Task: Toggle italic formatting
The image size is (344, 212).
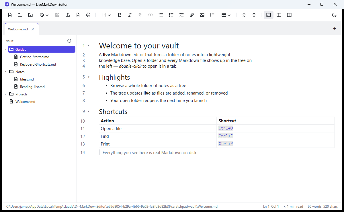Action: pos(130,15)
